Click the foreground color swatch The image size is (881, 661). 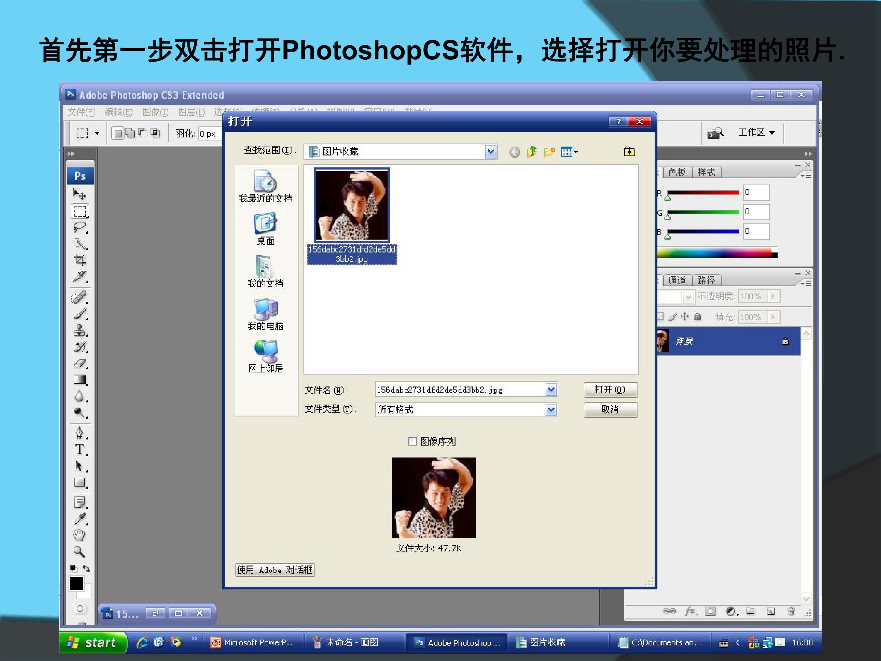[76, 584]
